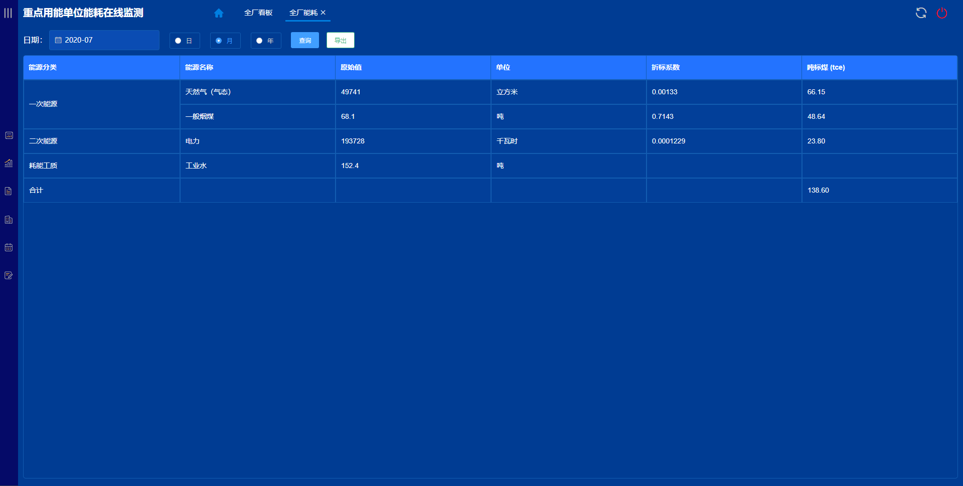Switch to the 全厂看板 tab

pos(258,13)
